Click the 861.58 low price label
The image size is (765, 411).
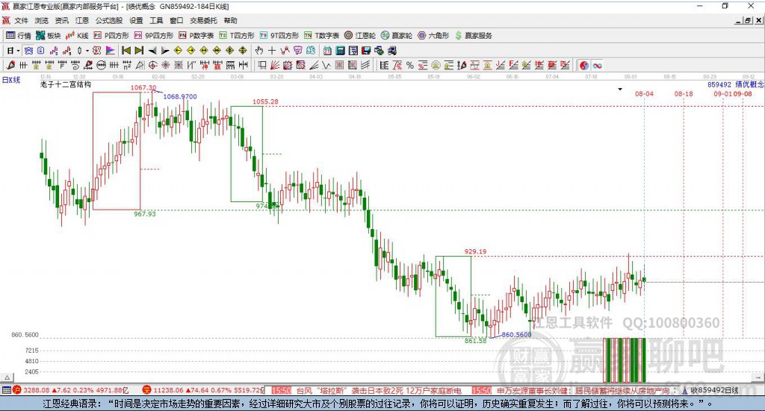click(x=475, y=340)
